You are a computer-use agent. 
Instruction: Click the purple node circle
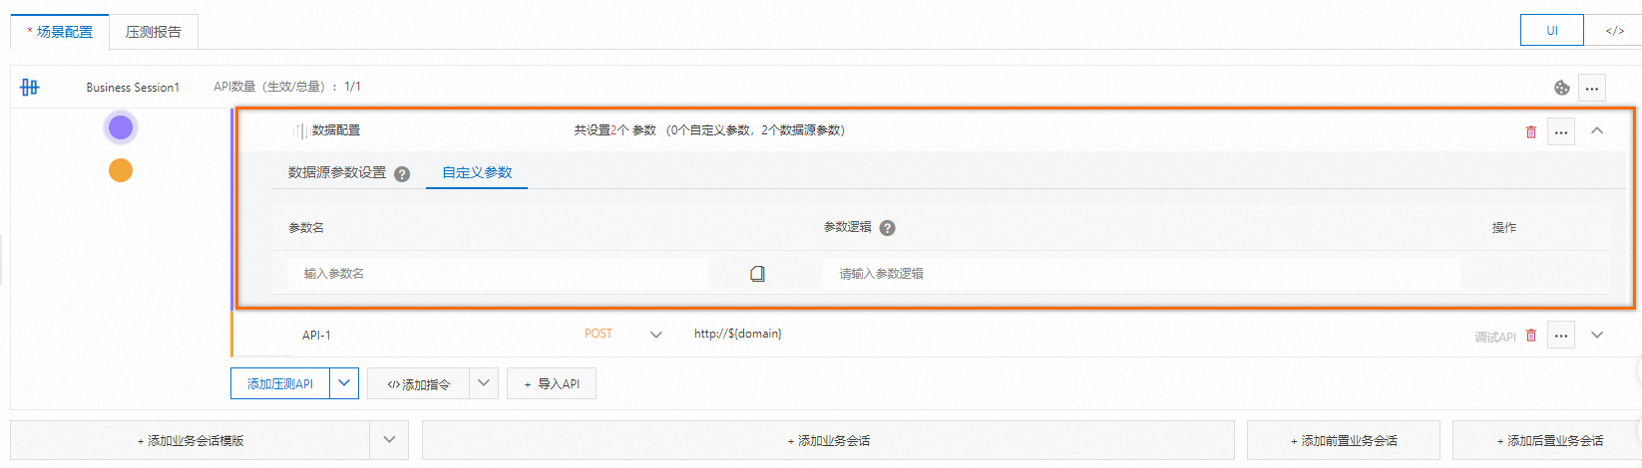point(121,127)
